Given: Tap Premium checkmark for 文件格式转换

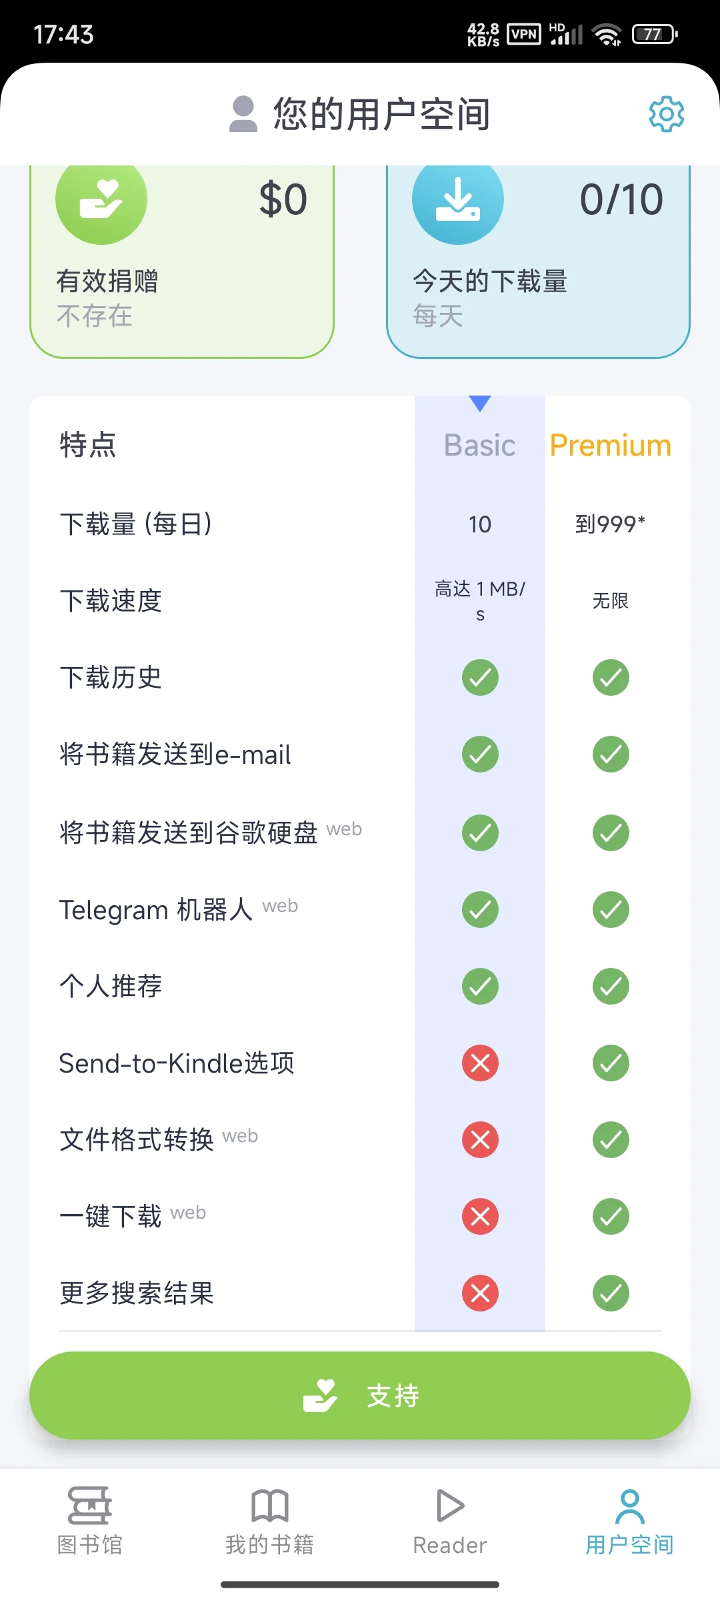Looking at the screenshot, I should pyautogui.click(x=611, y=1139).
